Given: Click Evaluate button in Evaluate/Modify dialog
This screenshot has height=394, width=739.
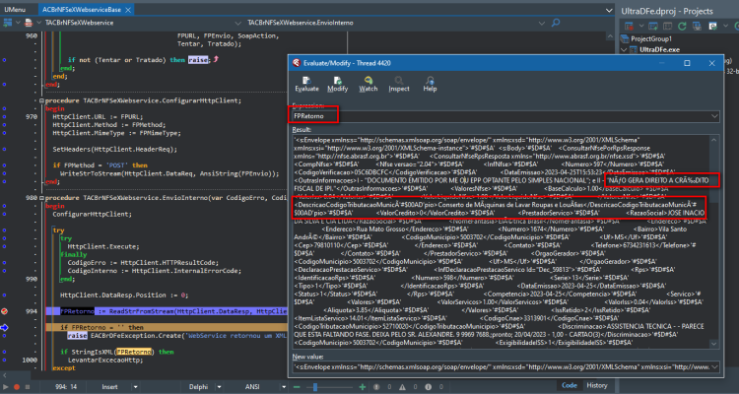Looking at the screenshot, I should pos(306,84).
